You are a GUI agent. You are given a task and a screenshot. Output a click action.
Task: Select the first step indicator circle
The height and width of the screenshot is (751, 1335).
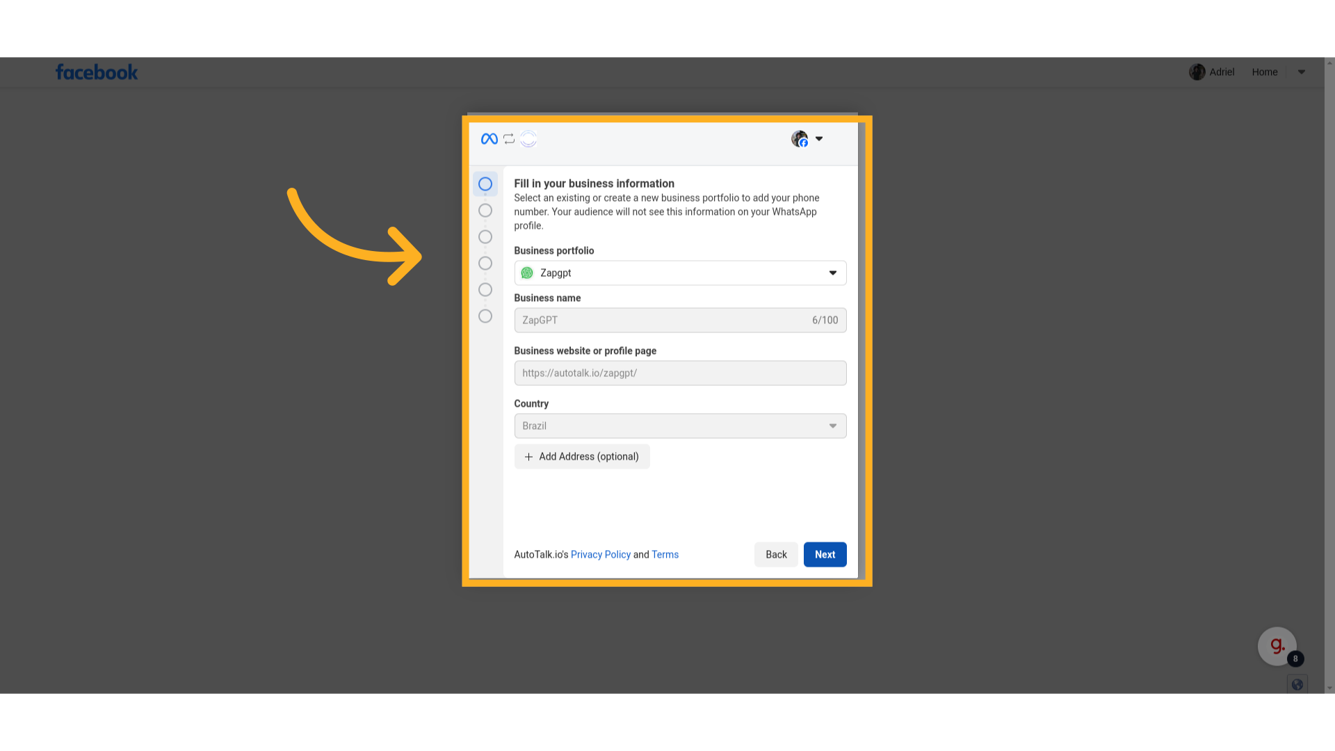pos(485,184)
